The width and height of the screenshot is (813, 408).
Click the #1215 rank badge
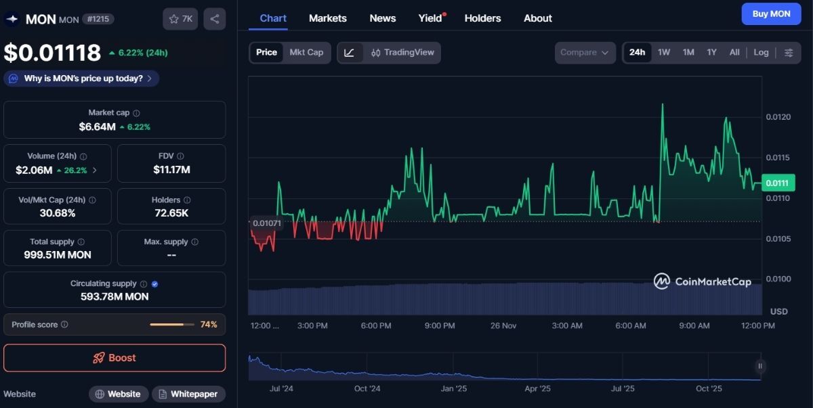pyautogui.click(x=98, y=19)
